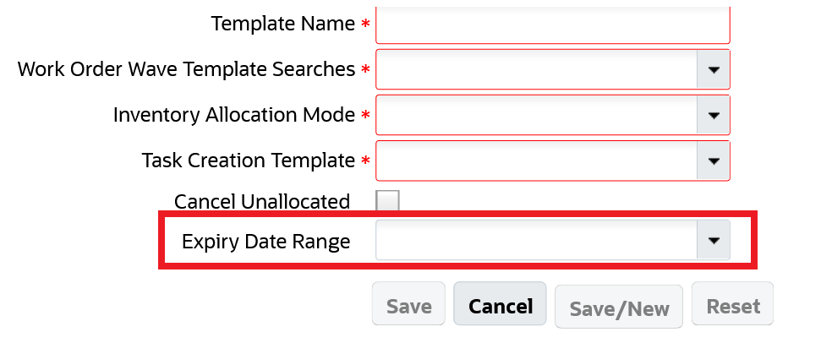Enable the Cancel Unallocated checkbox

tap(387, 201)
